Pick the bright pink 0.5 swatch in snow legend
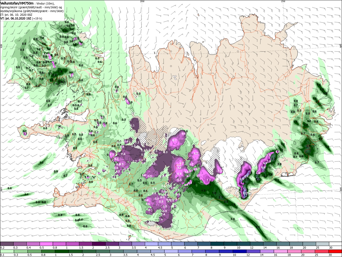The width and height of the screenshot is (342, 257). tap(46, 244)
